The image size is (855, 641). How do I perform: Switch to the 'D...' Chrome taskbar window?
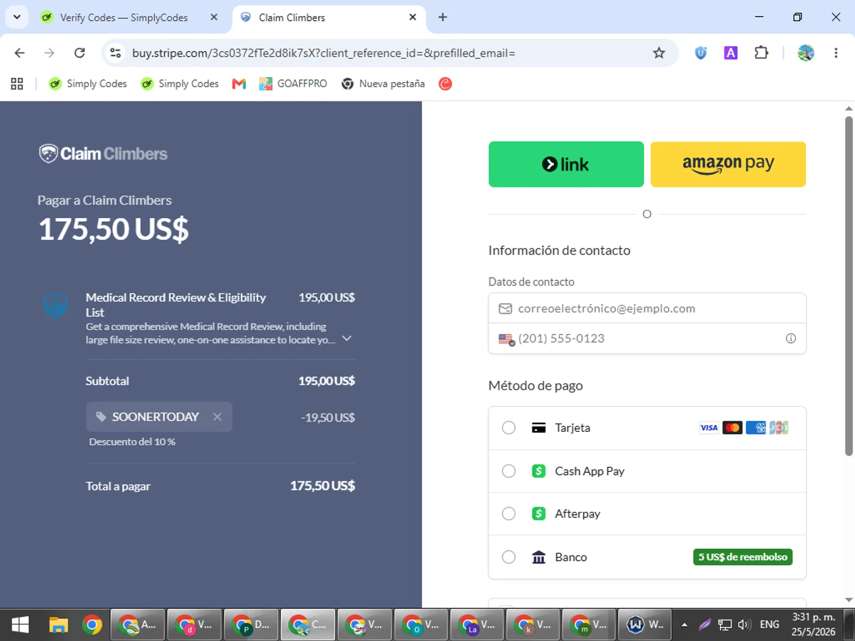[251, 625]
